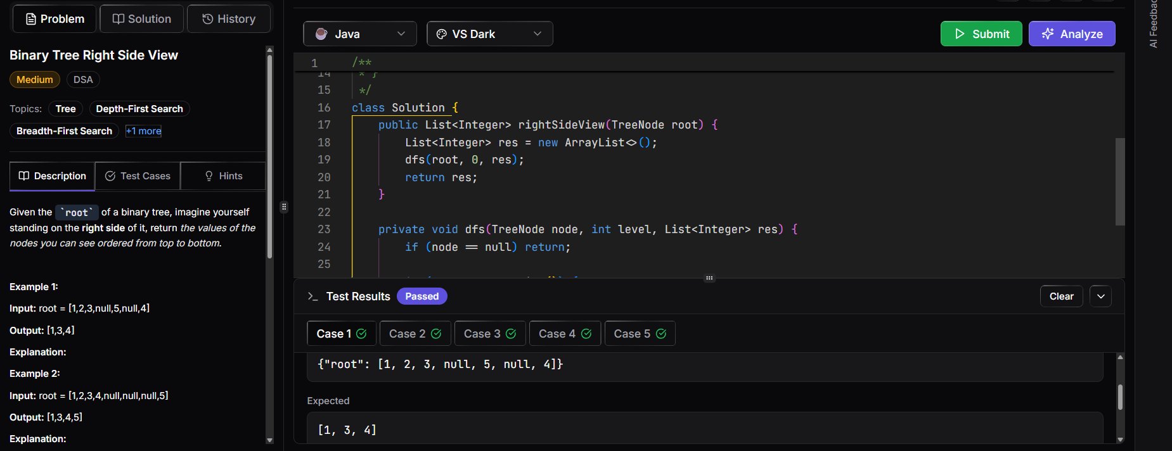The height and width of the screenshot is (451, 1172).
Task: Select Case 2 test result
Action: pos(415,334)
